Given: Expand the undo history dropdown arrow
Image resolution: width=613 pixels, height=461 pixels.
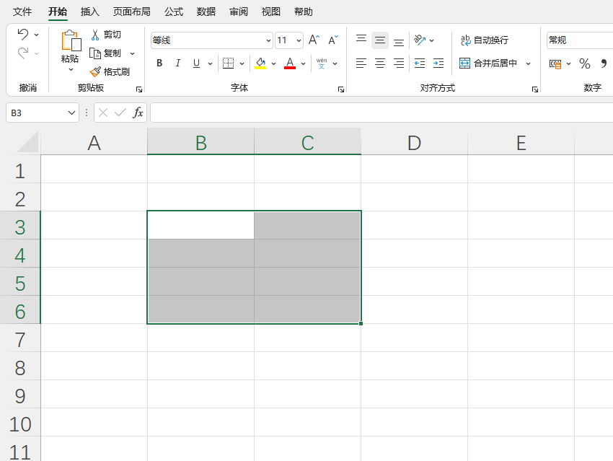Looking at the screenshot, I should pos(36,35).
